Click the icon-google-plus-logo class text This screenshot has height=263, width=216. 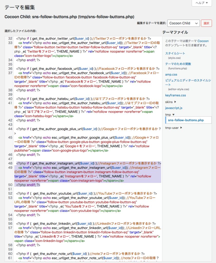tap(70, 151)
